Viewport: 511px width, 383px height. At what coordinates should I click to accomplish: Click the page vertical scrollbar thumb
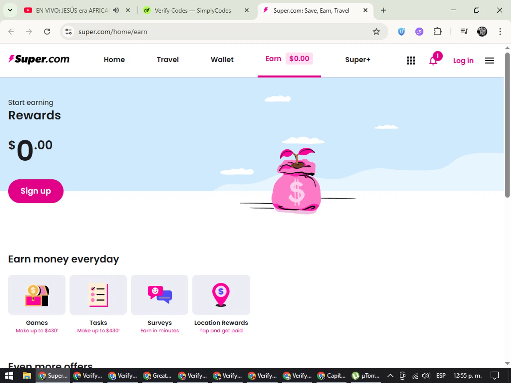(507, 125)
